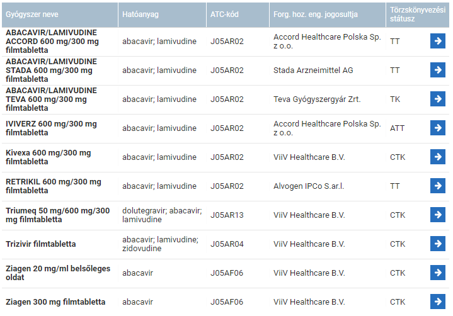Click arrow icon for ABACAVIR/LAMIVUDINE ACCORD row
The width and height of the screenshot is (453, 316).
437,41
